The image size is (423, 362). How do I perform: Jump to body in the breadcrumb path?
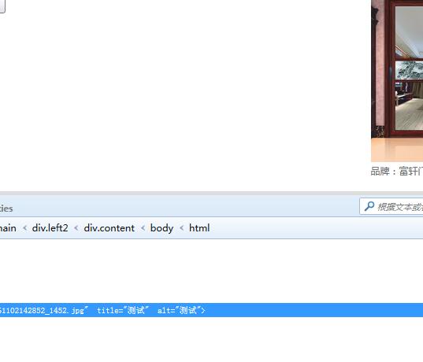tap(161, 228)
